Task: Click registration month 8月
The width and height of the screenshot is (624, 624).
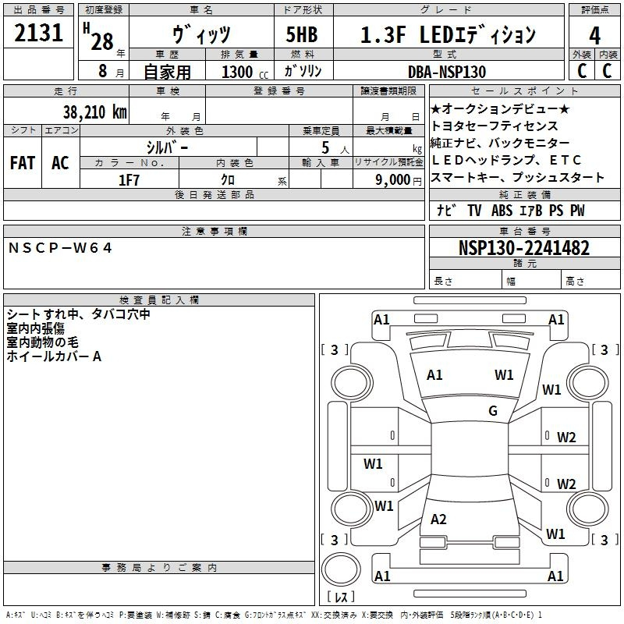Action: [x=111, y=71]
